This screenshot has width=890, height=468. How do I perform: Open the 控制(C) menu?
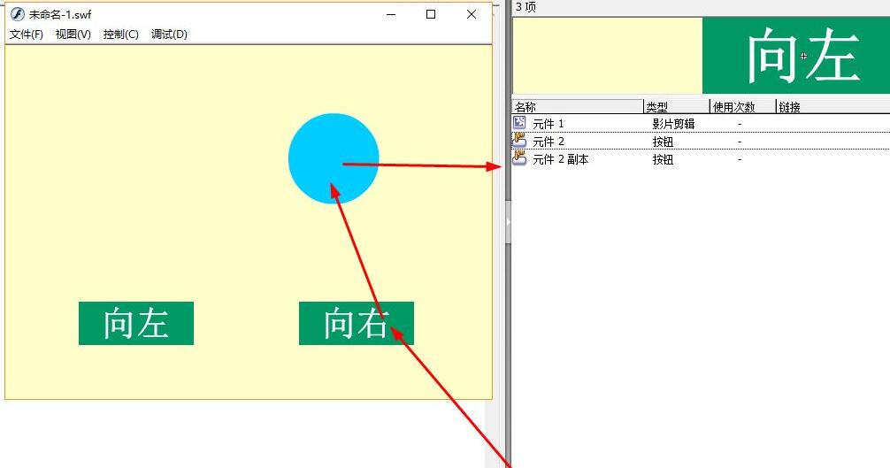121,34
